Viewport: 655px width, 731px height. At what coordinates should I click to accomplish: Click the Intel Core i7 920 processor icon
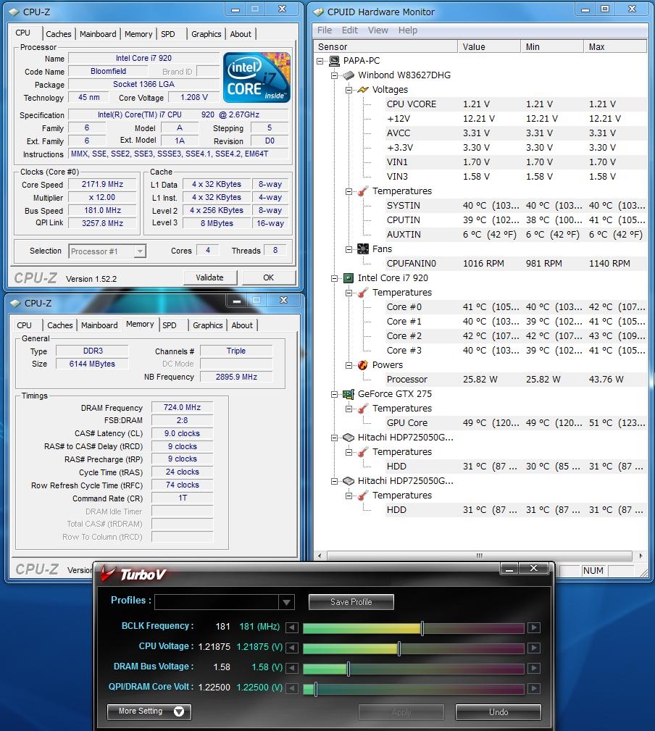coord(349,278)
